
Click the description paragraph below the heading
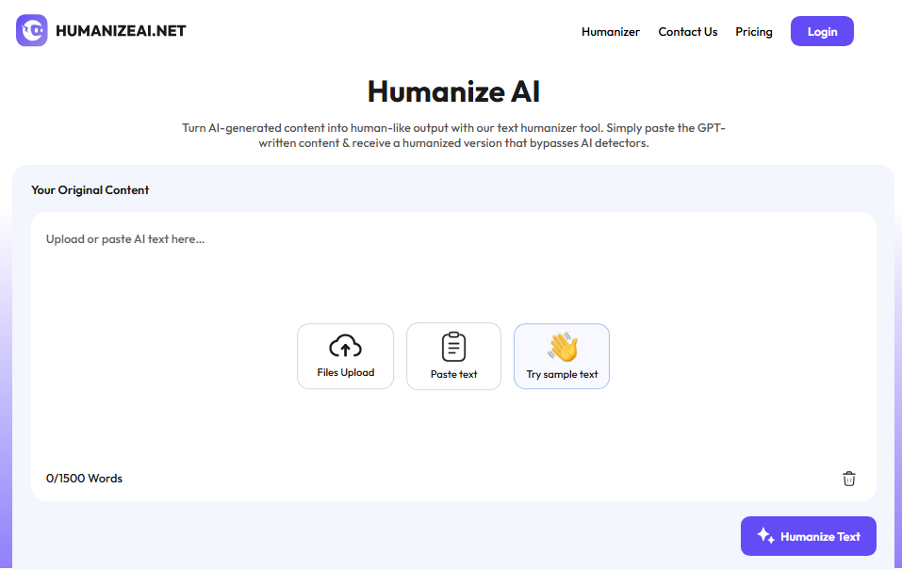pos(453,136)
